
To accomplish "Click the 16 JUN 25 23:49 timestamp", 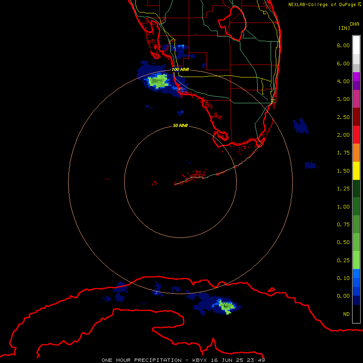I will (238, 360).
